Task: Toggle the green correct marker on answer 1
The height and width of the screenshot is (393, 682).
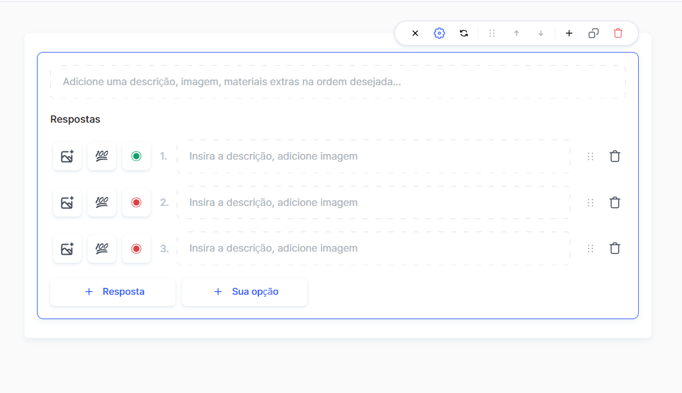Action: pyautogui.click(x=136, y=156)
